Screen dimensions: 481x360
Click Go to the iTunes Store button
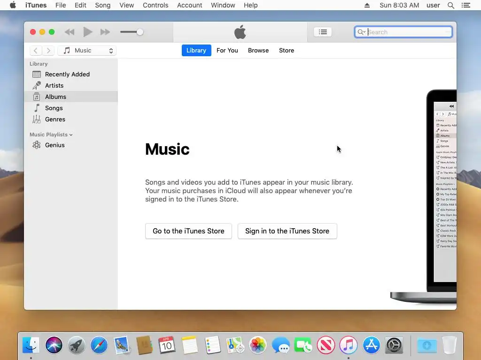(x=188, y=231)
